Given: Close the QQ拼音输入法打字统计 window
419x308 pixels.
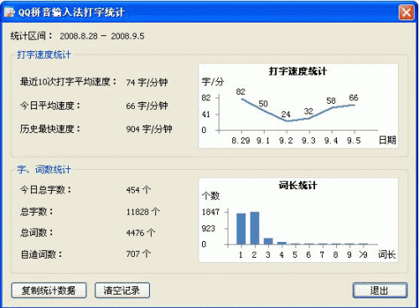Looking at the screenshot, I should [406, 13].
